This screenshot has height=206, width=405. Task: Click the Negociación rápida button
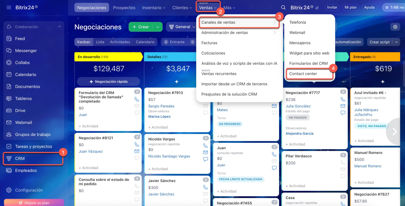pyautogui.click(x=109, y=81)
